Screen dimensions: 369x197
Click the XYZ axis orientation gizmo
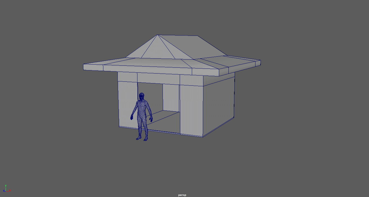(6, 189)
